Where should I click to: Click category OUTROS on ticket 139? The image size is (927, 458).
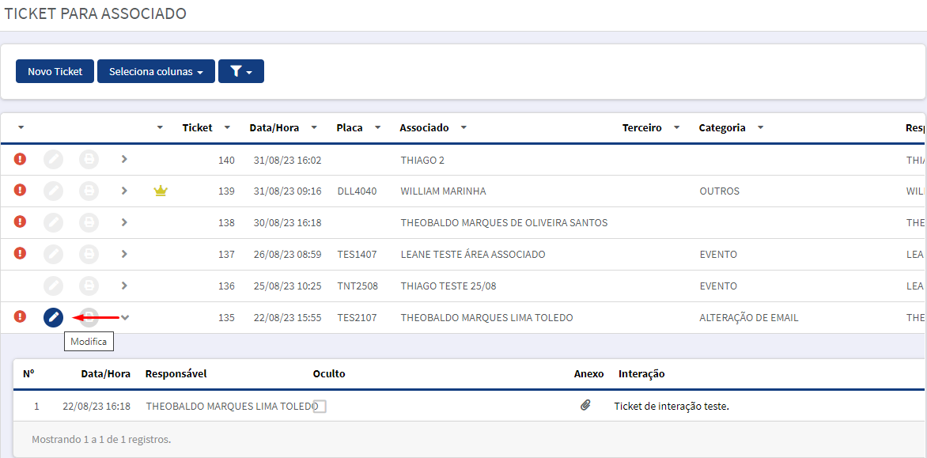[x=719, y=191]
